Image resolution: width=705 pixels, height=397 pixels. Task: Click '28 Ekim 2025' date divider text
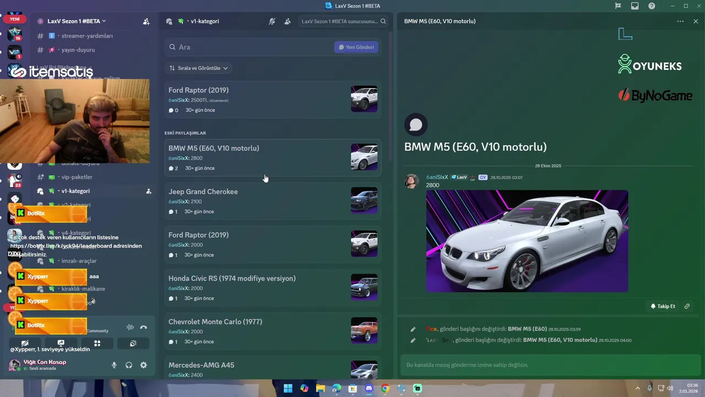(x=548, y=165)
